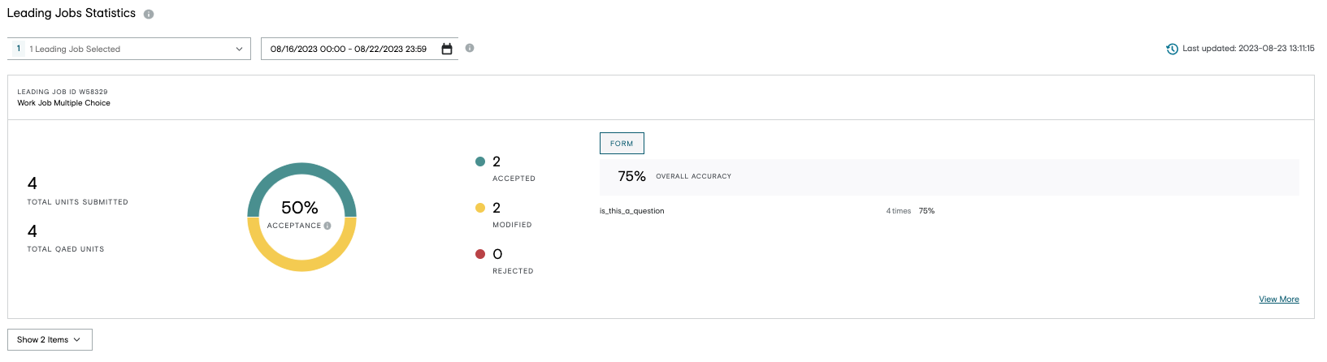
Task: Click the is_this_a_question row
Action: point(632,211)
